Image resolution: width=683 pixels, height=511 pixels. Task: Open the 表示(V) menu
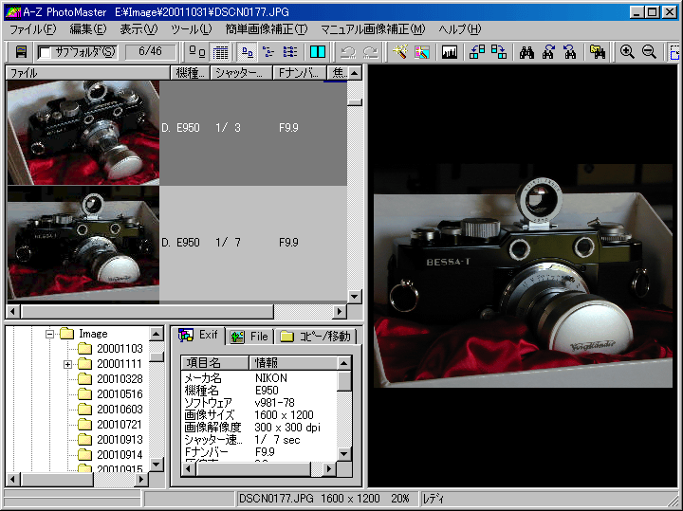click(x=138, y=29)
